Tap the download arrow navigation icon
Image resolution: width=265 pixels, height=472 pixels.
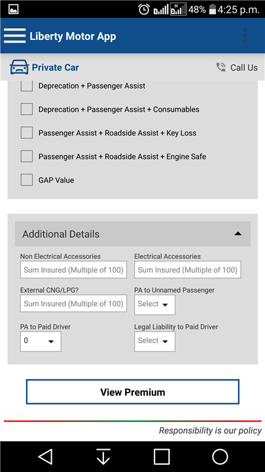click(x=103, y=457)
